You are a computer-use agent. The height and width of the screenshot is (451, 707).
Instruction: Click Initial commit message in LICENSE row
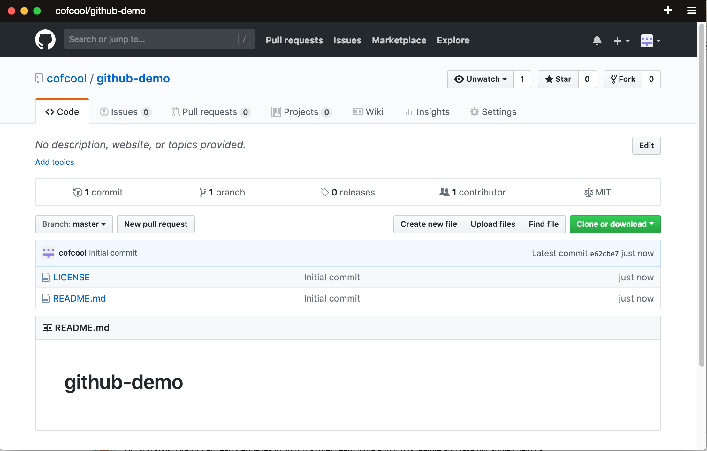[x=332, y=277]
